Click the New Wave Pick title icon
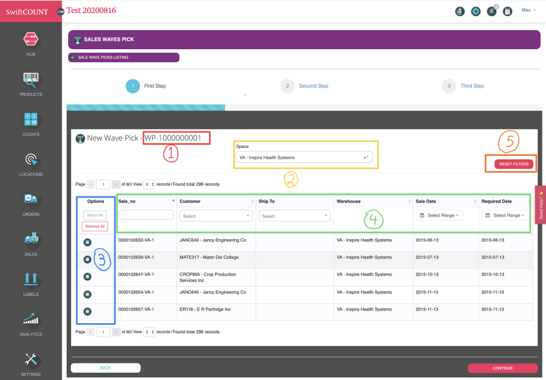The height and width of the screenshot is (380, 546). tap(80, 139)
